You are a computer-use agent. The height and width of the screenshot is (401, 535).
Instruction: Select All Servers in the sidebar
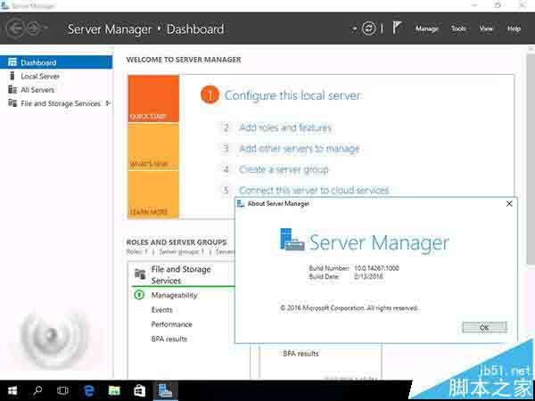(x=37, y=90)
